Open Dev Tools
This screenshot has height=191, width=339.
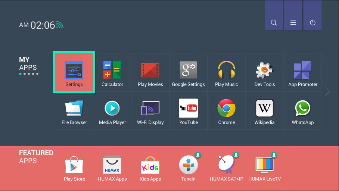[x=264, y=73]
